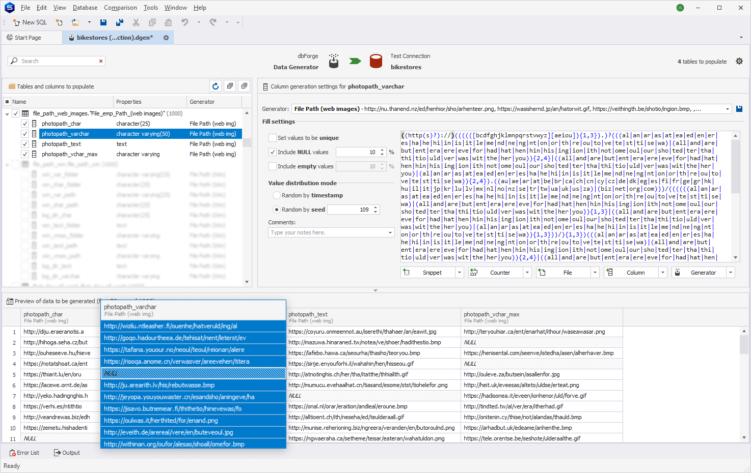Click the Redo arrow icon
Image resolution: width=751 pixels, height=473 pixels.
coord(213,22)
